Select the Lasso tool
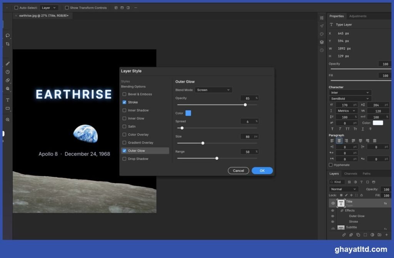Viewport: 394px width, 258px height. 8,35
